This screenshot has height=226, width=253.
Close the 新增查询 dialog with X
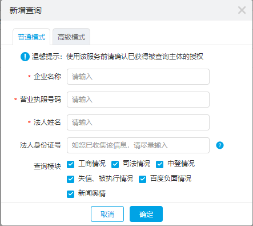(x=242, y=10)
